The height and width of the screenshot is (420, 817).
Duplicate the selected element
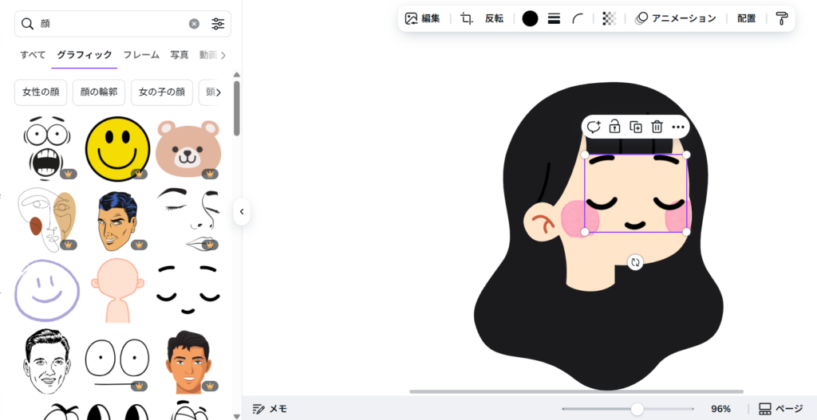[636, 127]
